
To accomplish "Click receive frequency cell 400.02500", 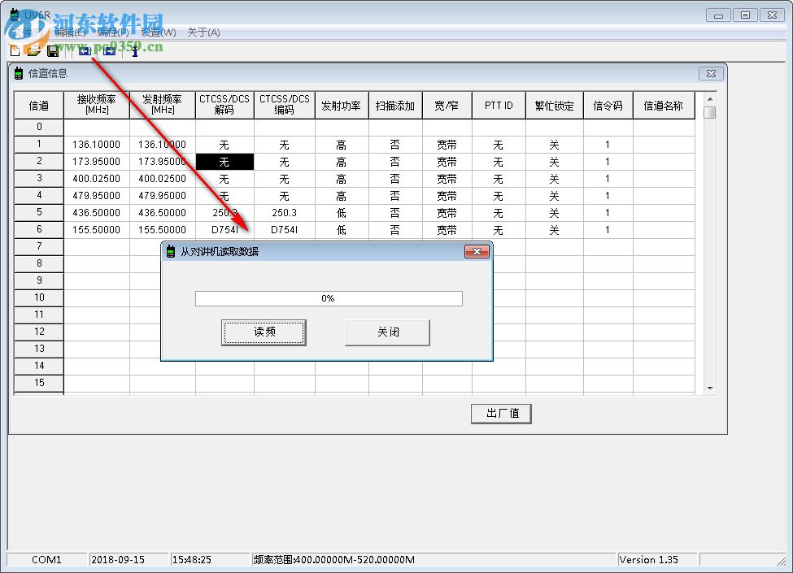I will click(97, 179).
